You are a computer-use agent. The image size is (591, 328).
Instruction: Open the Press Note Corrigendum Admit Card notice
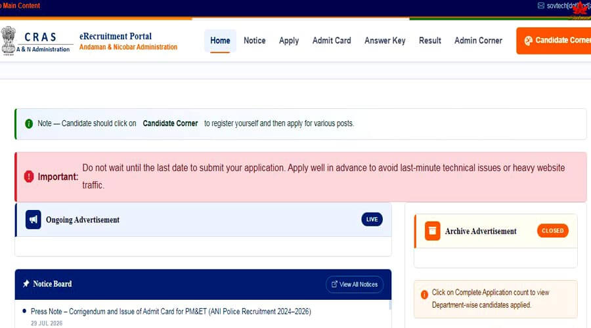171,312
